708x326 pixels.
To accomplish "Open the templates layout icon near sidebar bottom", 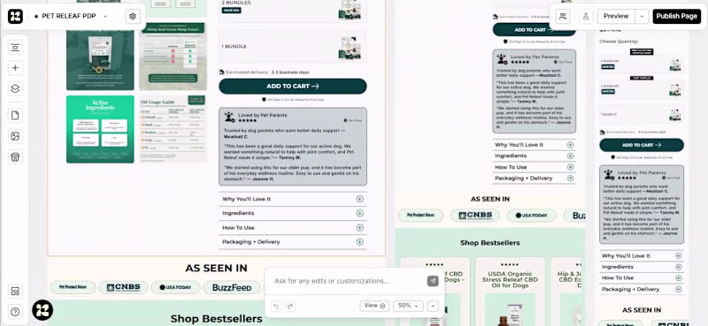I will coord(15,291).
